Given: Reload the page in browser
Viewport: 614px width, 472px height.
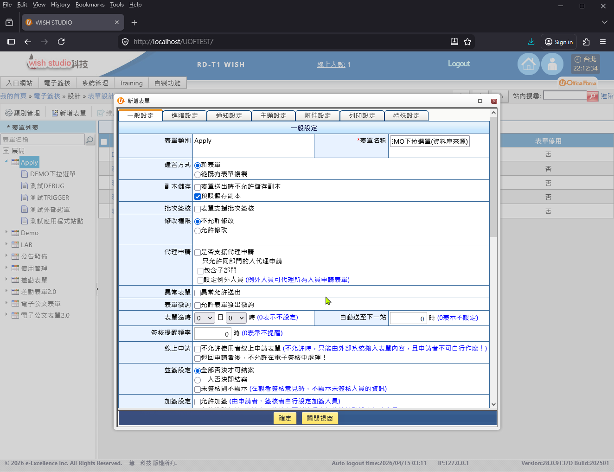Looking at the screenshot, I should [x=61, y=42].
